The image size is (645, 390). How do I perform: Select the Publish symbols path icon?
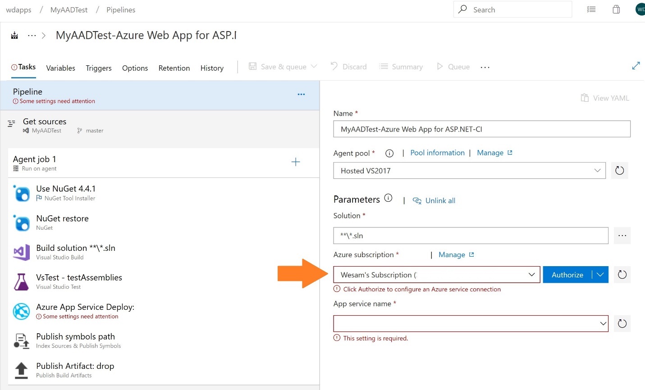pyautogui.click(x=22, y=341)
